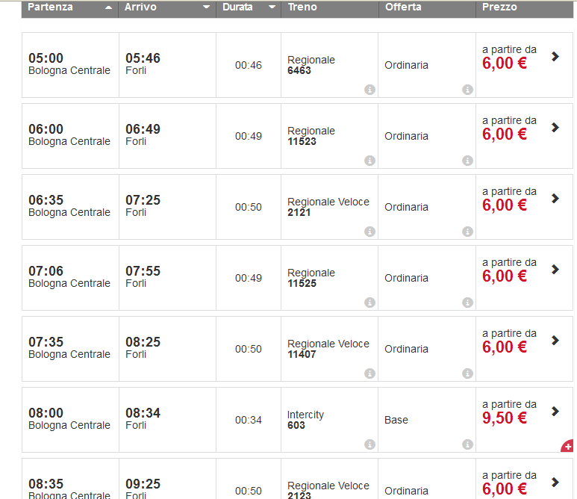The image size is (577, 499).
Task: Expand 06:00 train price chevron
Action: click(x=555, y=128)
